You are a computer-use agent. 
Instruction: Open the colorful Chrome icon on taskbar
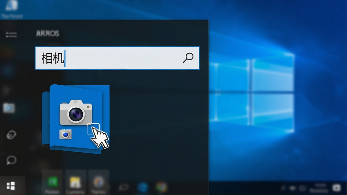pos(161,188)
